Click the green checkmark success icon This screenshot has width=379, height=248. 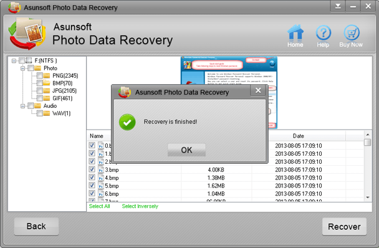point(127,122)
